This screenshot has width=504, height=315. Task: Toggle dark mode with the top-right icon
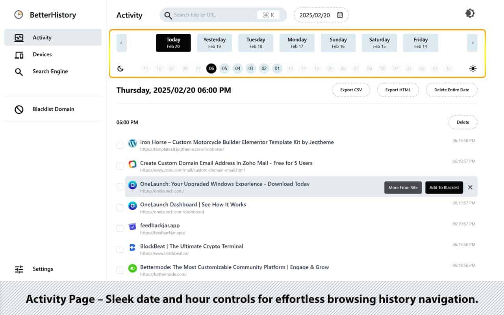coord(469,13)
